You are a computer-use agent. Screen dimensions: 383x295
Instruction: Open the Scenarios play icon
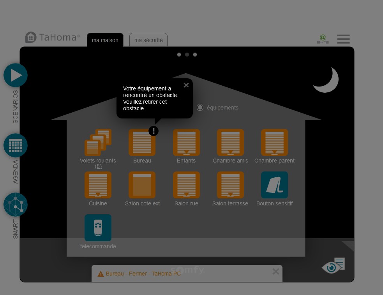coord(16,75)
